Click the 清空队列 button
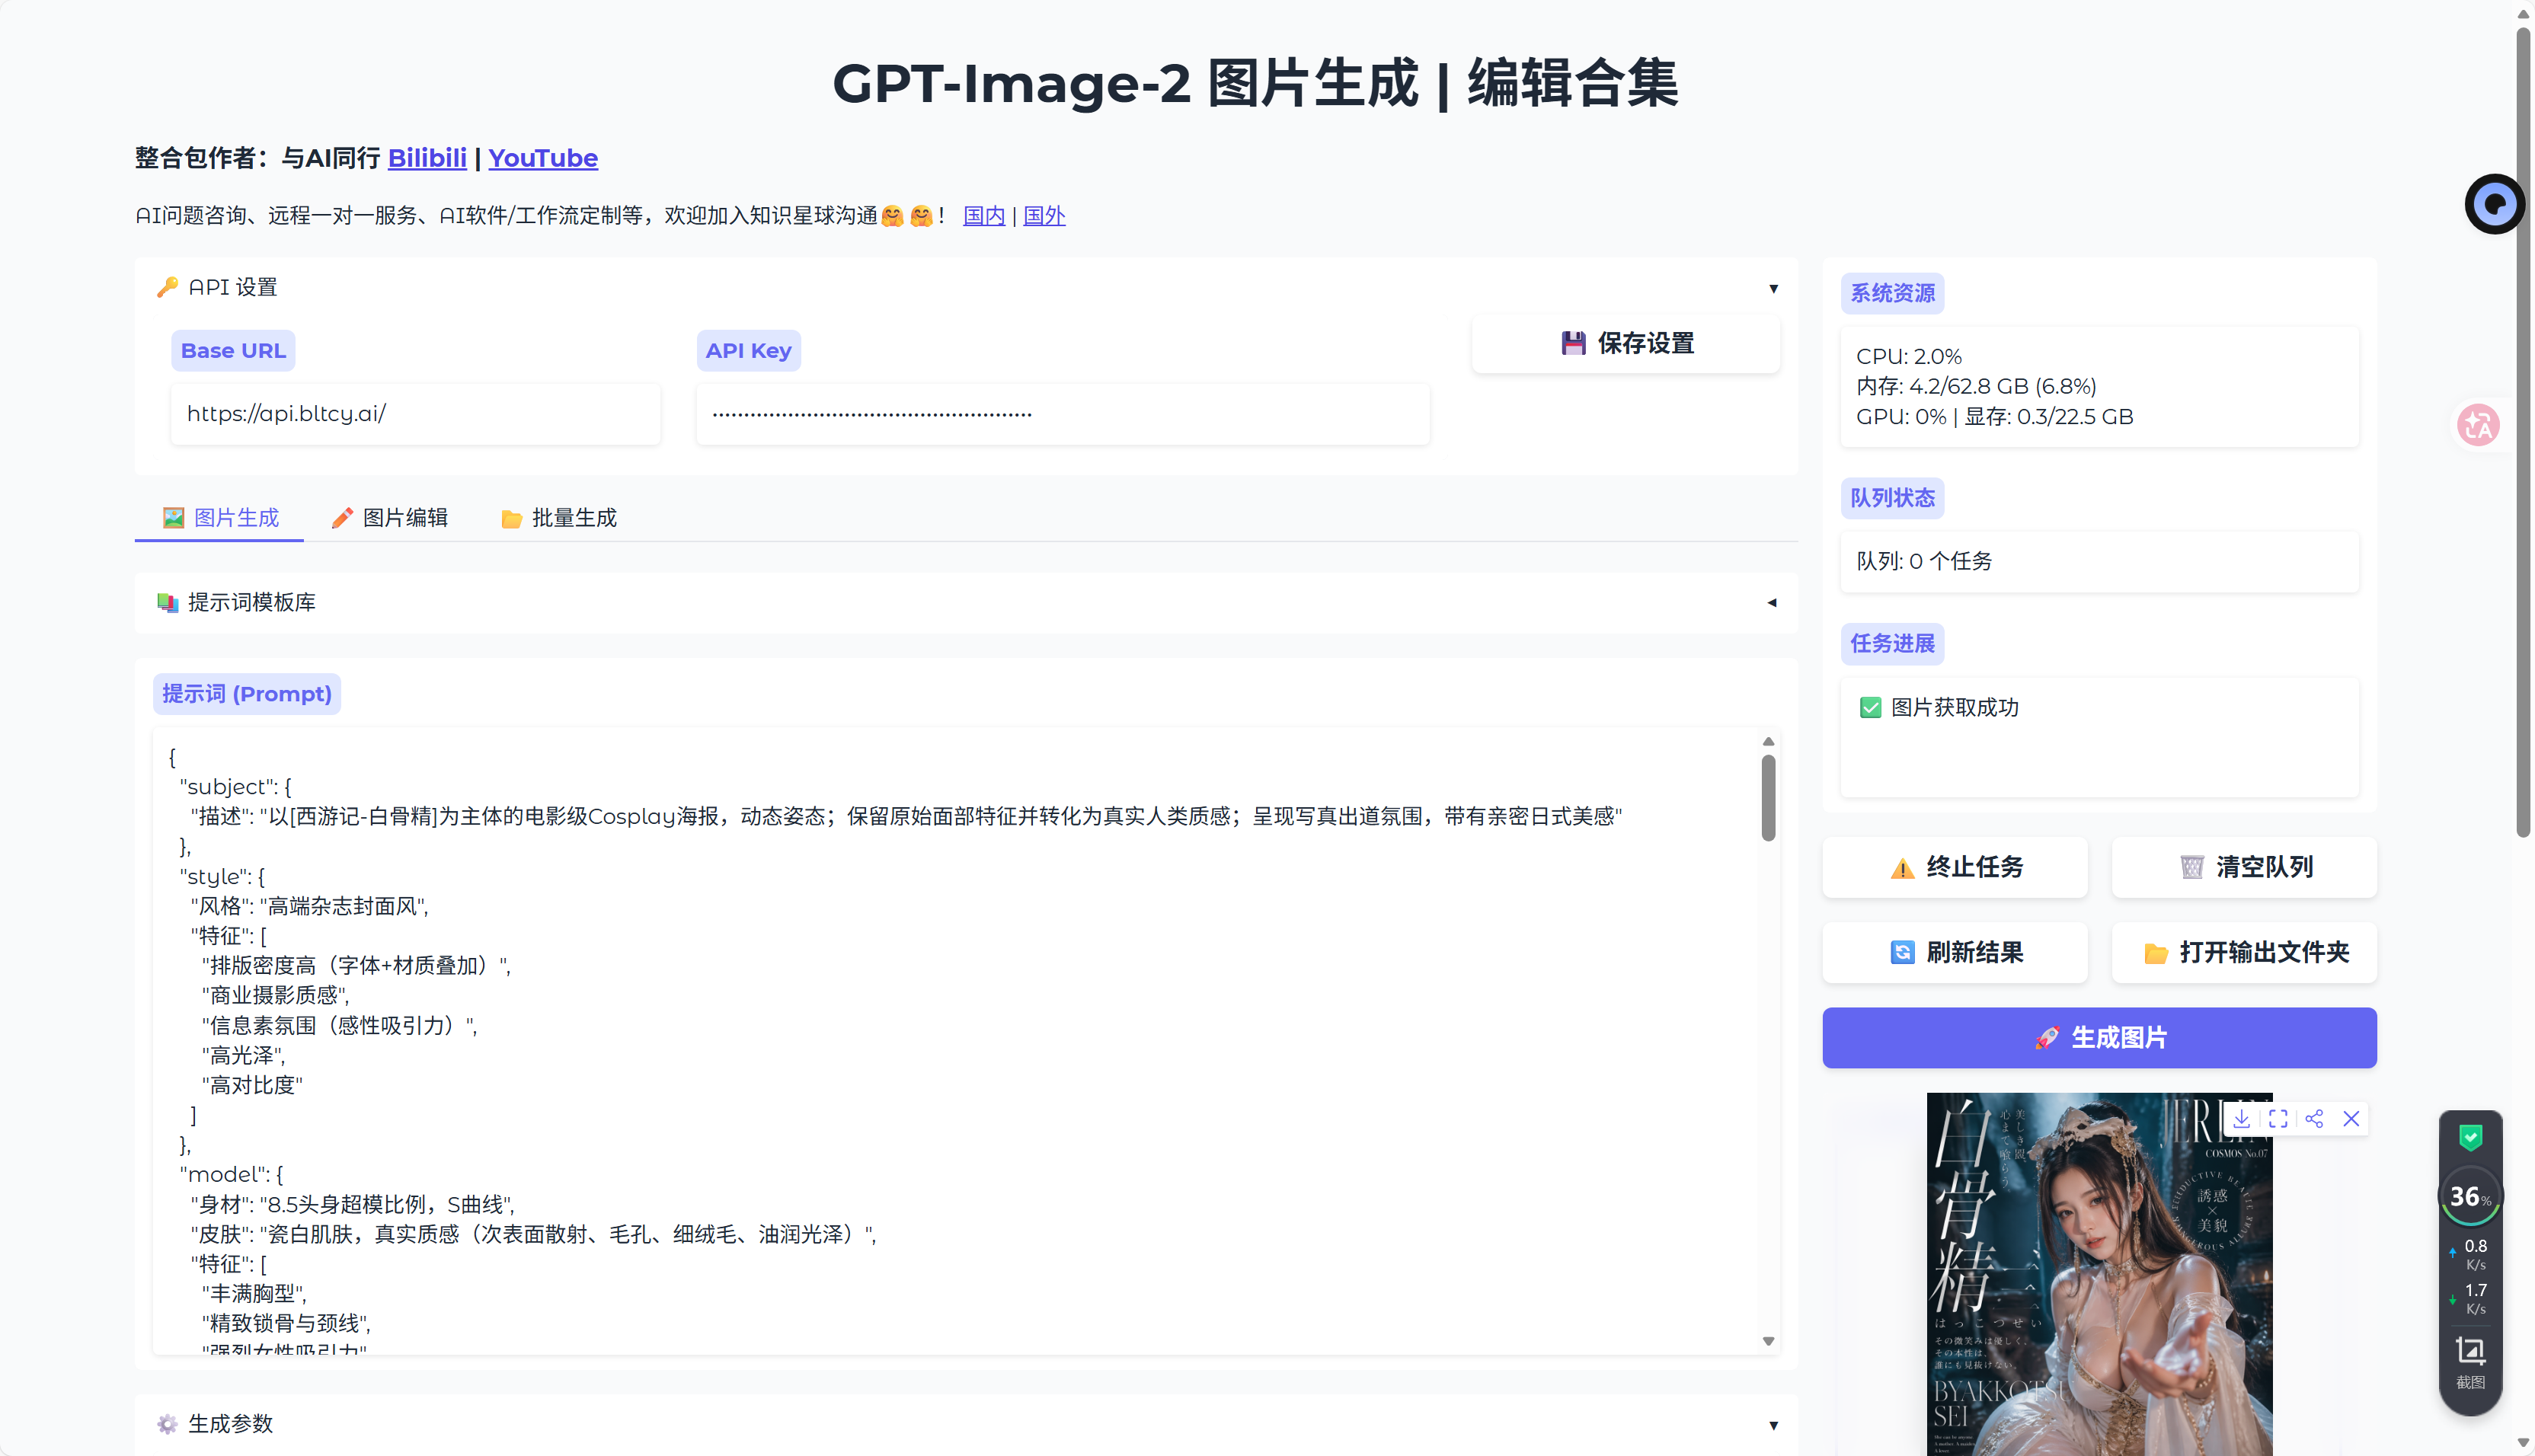Image resolution: width=2535 pixels, height=1456 pixels. coord(2244,867)
